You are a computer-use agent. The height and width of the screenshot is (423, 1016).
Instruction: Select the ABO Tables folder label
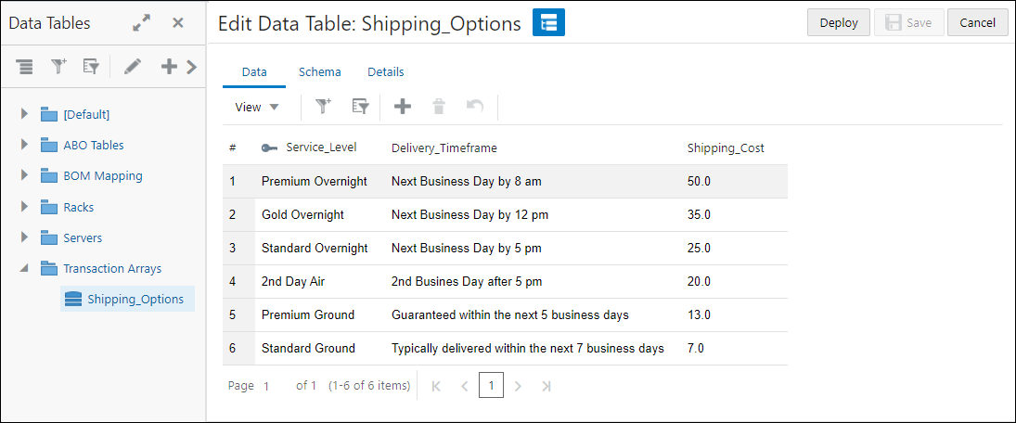[94, 145]
